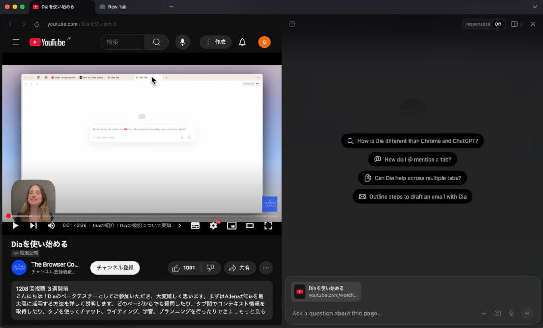The width and height of the screenshot is (543, 328).
Task: Open The Browser Company channel avatar
Action: pos(19,268)
